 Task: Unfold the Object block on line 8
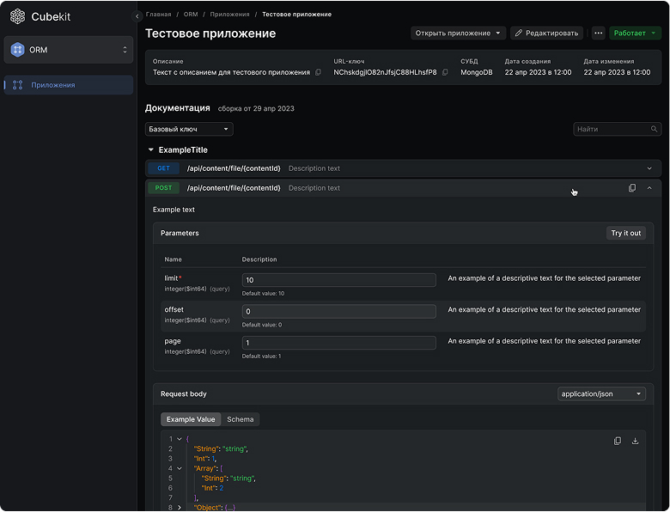click(179, 508)
